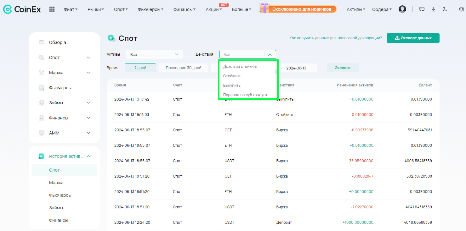The width and height of the screenshot is (466, 231).
Task: Open the language globe icon
Action: tap(461, 9)
